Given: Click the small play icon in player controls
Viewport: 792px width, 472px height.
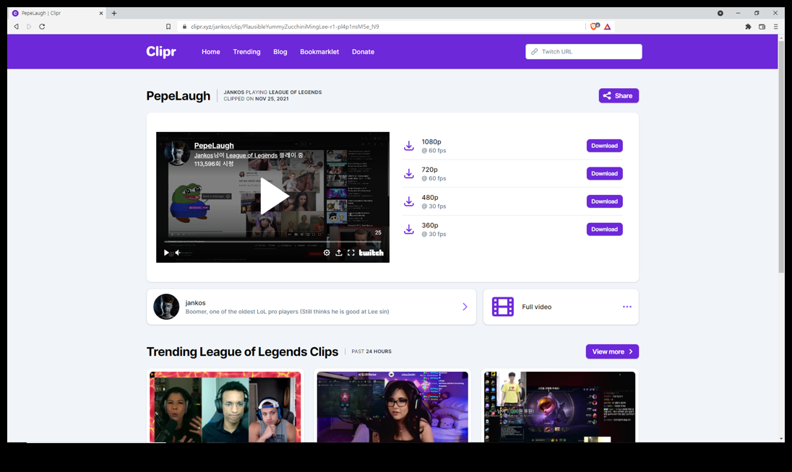Looking at the screenshot, I should click(x=166, y=253).
